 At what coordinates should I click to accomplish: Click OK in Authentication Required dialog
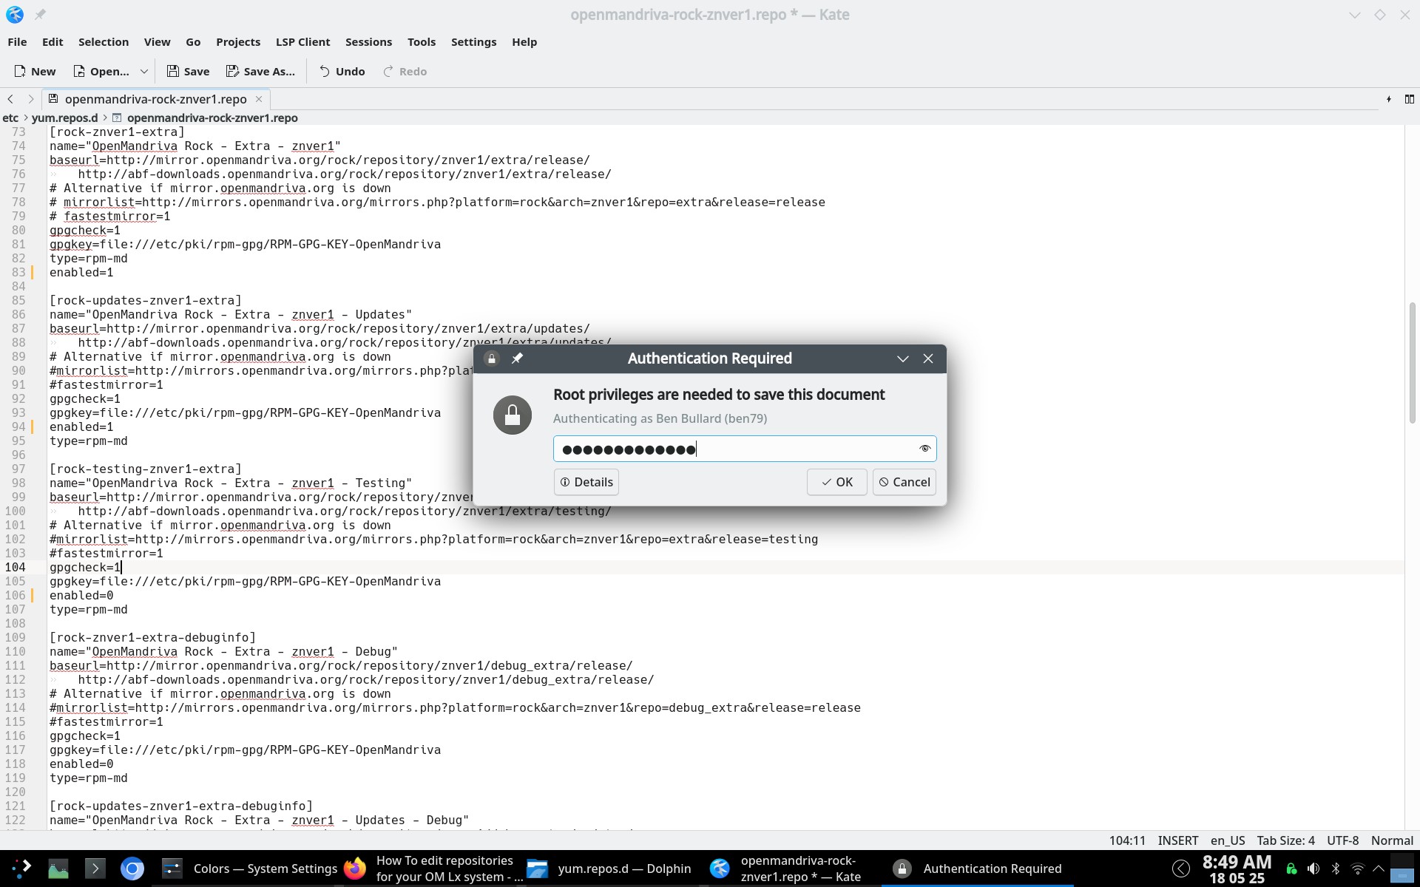pyautogui.click(x=836, y=482)
